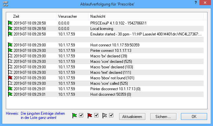Click timestamp of Local licensing row

(x=30, y=29)
